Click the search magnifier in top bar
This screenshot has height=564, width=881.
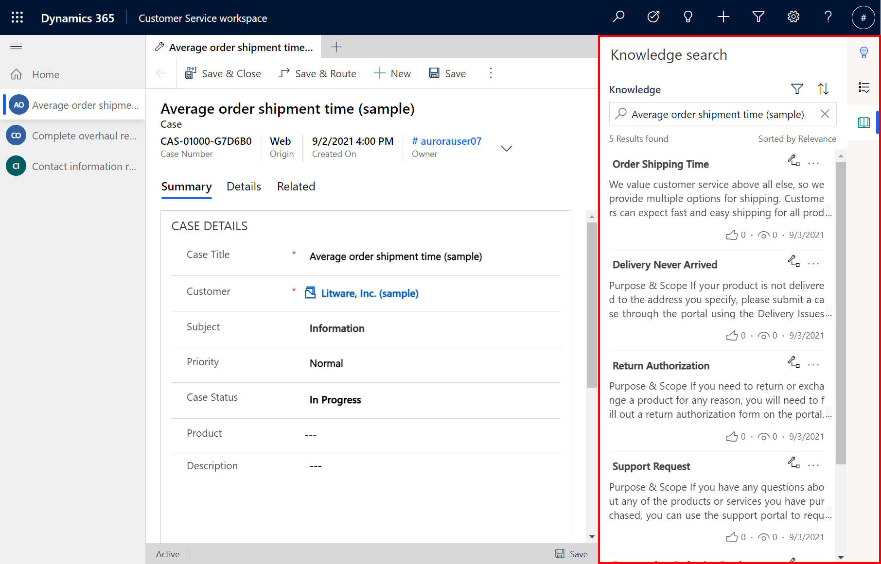pyautogui.click(x=618, y=17)
